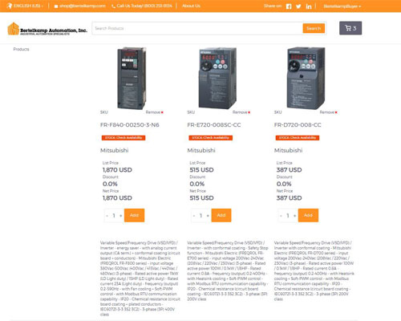The height and width of the screenshot is (321, 401).
Task: Click the FR-E720-008SC-CC SKU title
Action: click(x=214, y=125)
